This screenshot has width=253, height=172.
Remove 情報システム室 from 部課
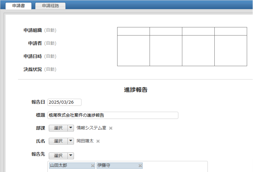point(111,128)
